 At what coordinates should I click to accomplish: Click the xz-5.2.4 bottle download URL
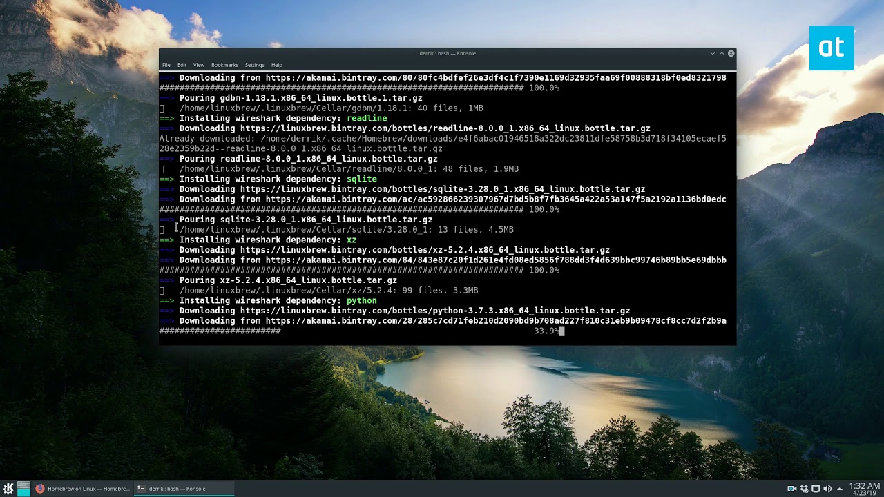point(425,250)
